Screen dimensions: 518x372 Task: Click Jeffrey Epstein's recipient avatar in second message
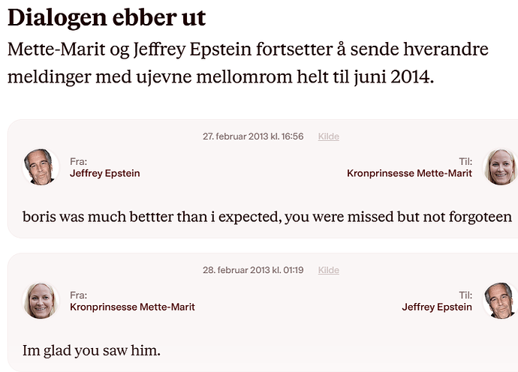(499, 301)
